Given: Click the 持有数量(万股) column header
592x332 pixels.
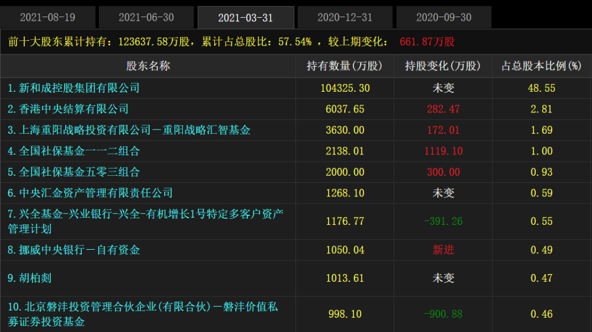Looking at the screenshot, I should click(x=345, y=66).
